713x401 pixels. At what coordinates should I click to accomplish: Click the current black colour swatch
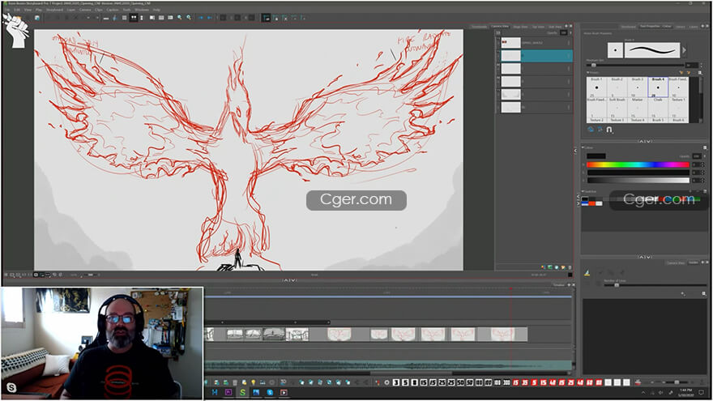(x=596, y=156)
